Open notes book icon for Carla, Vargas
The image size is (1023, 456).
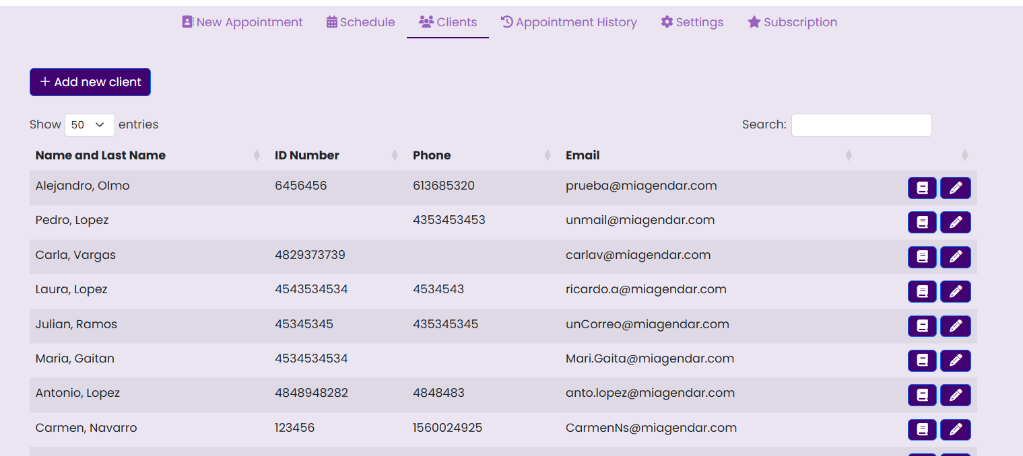(922, 257)
